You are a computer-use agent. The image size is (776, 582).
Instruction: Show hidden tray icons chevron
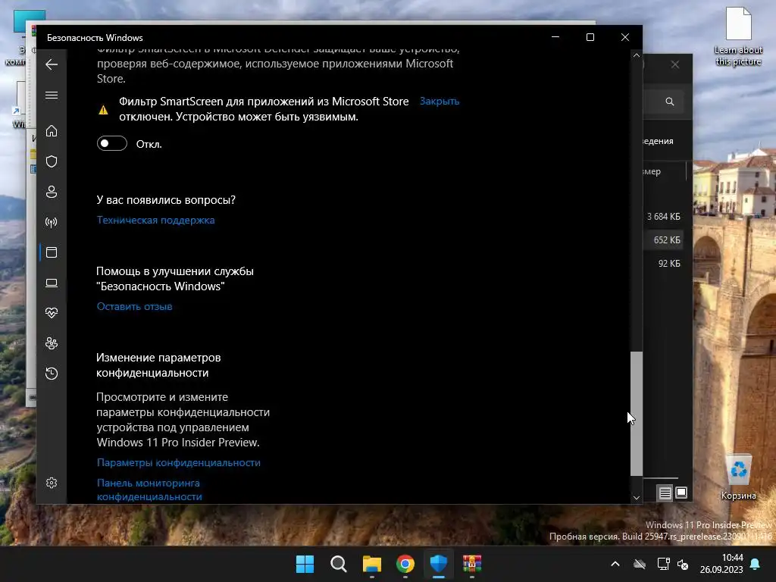click(x=615, y=564)
